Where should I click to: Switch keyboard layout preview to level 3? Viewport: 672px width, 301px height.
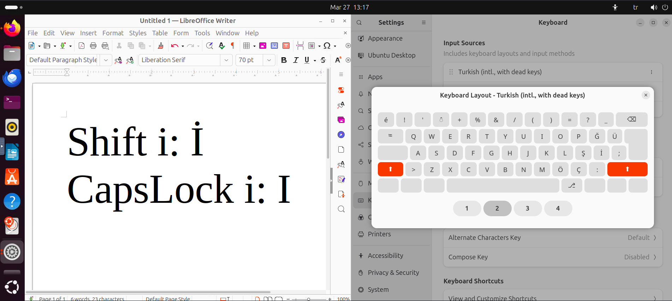coord(528,208)
